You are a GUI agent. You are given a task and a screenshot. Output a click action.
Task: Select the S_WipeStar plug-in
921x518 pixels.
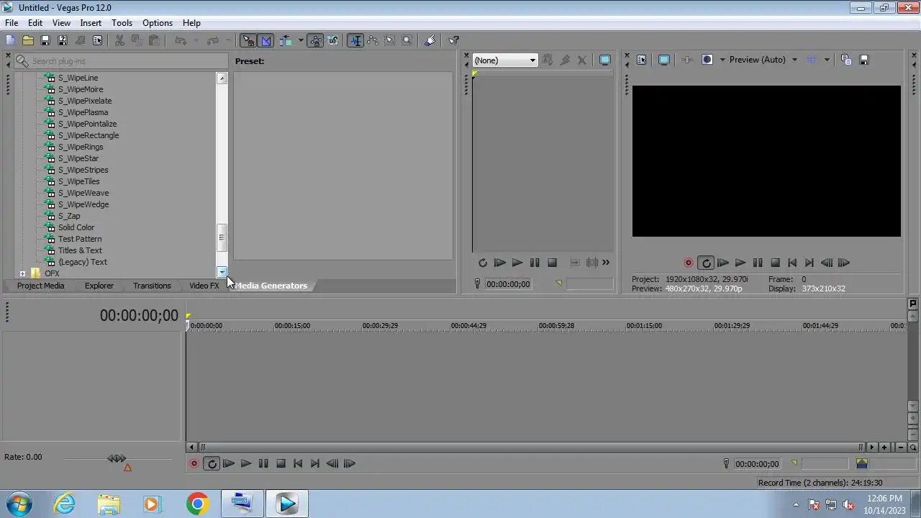point(78,158)
